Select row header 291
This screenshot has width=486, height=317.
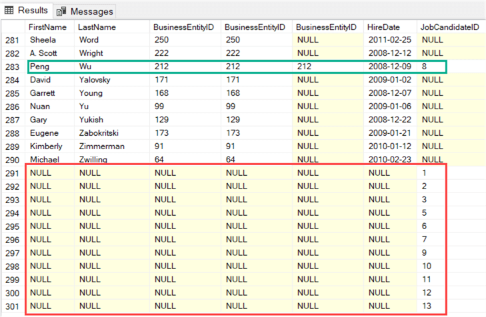click(x=13, y=173)
